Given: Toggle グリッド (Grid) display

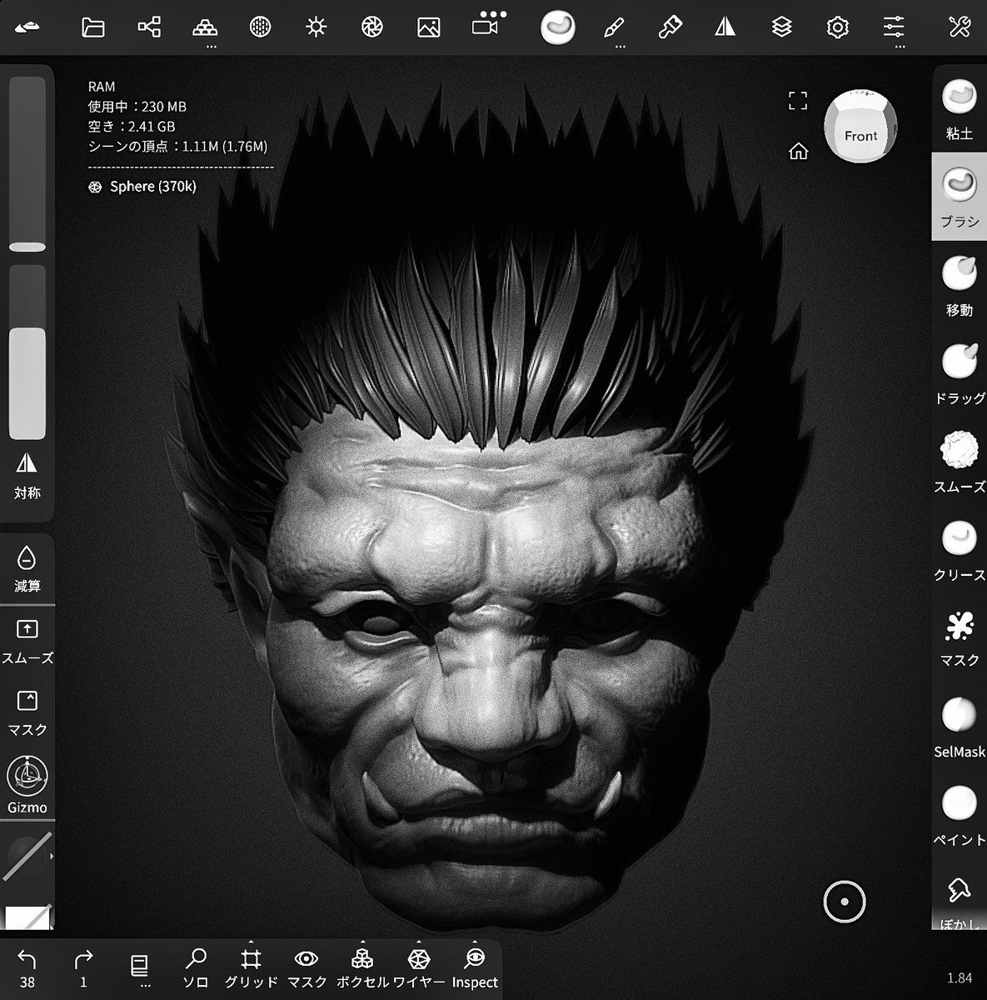Looking at the screenshot, I should tap(251, 968).
